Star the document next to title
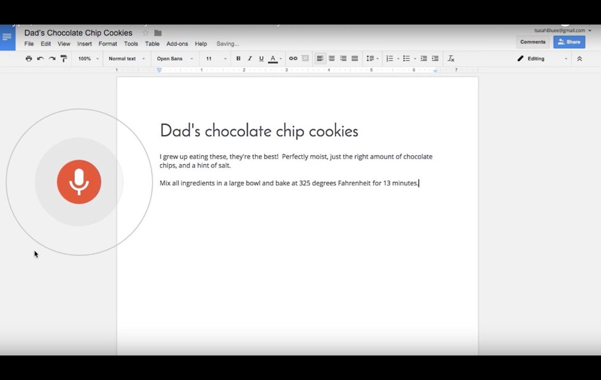The height and width of the screenshot is (380, 601). tap(145, 33)
